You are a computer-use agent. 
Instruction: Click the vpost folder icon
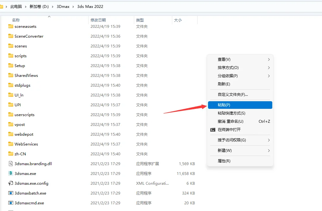click(11, 124)
